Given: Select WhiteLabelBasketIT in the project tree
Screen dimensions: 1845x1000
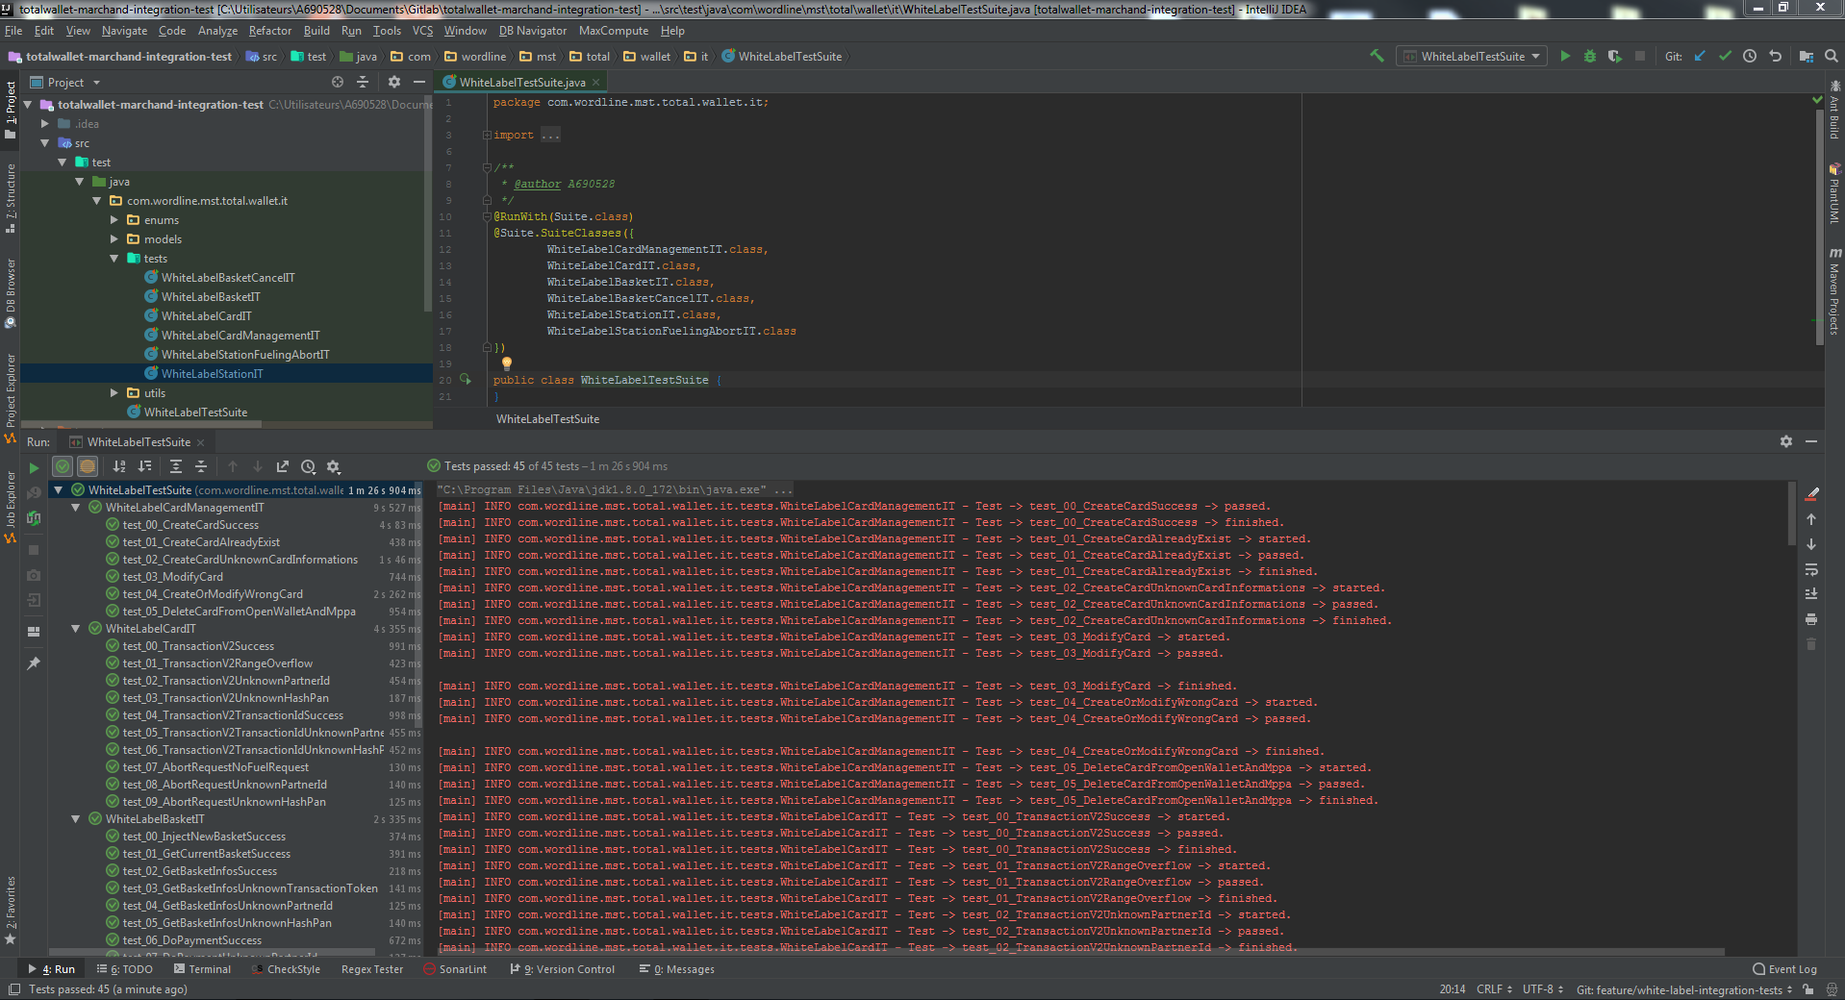Looking at the screenshot, I should [x=210, y=297].
